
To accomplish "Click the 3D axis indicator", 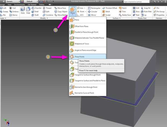I will pyautogui.click(x=7, y=122).
